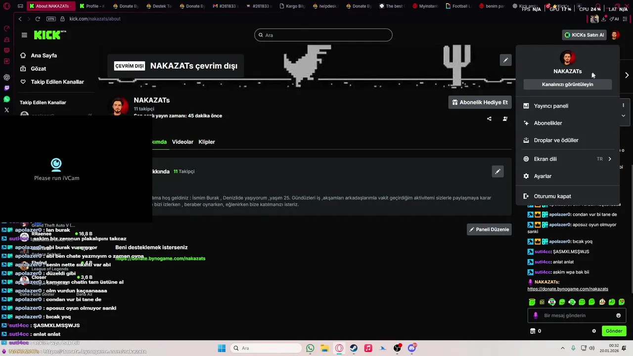Click the share icon below gift button
Viewport: 633px width, 356px height.
(489, 119)
